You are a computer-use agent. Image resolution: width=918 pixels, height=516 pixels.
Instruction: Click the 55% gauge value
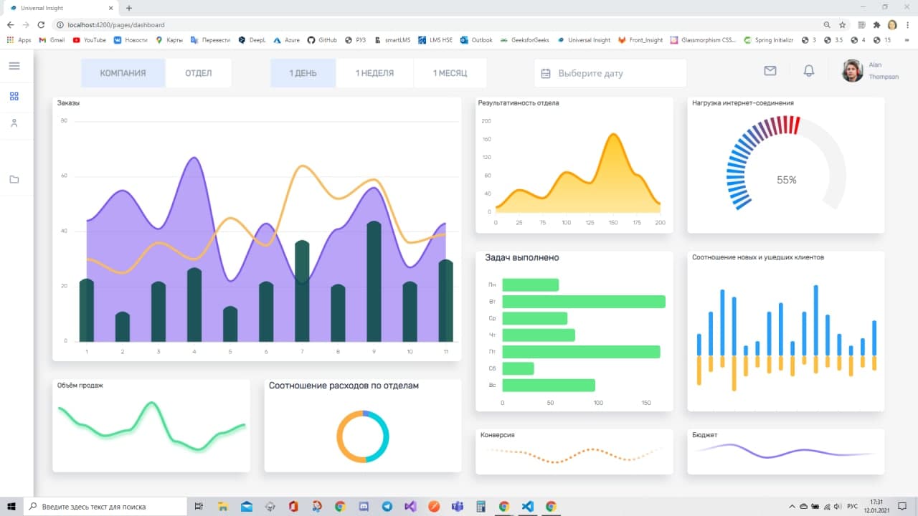pyautogui.click(x=787, y=180)
